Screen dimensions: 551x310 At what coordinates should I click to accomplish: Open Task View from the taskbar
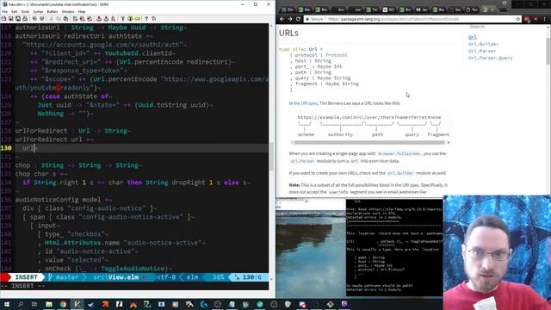[34, 304]
